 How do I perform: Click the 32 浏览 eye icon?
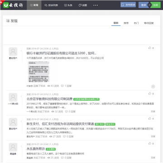coord(53,111)
